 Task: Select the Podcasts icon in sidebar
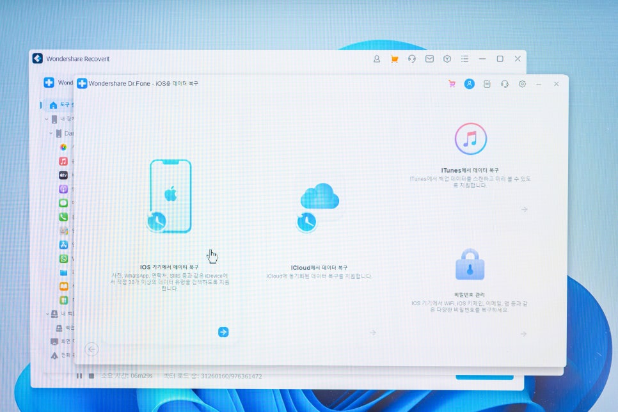(63, 189)
